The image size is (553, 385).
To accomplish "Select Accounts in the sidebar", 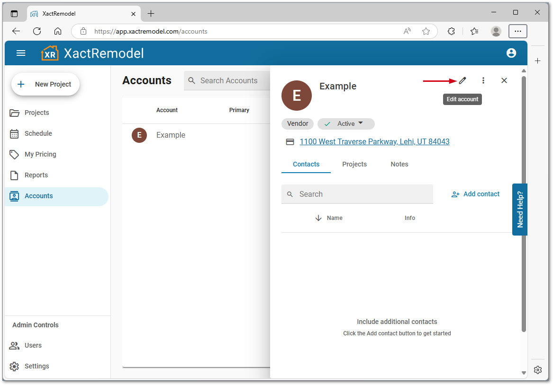I will pyautogui.click(x=56, y=196).
